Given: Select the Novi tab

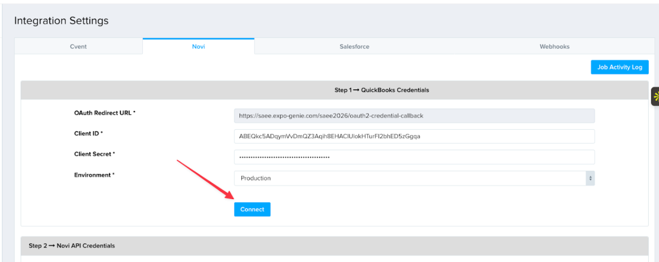Looking at the screenshot, I should tap(198, 46).
